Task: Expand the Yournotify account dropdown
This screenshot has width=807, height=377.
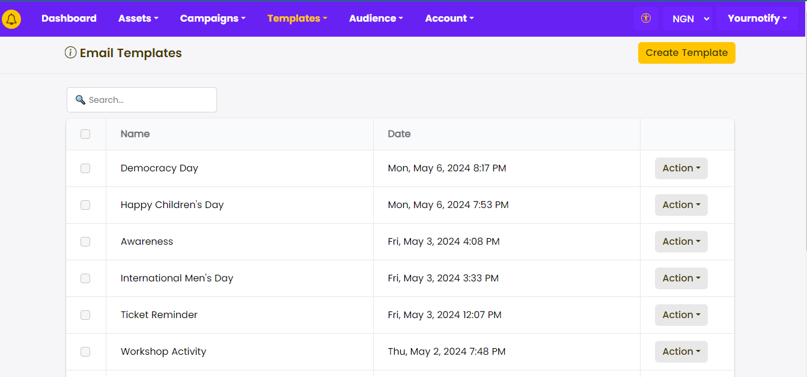Action: click(757, 19)
